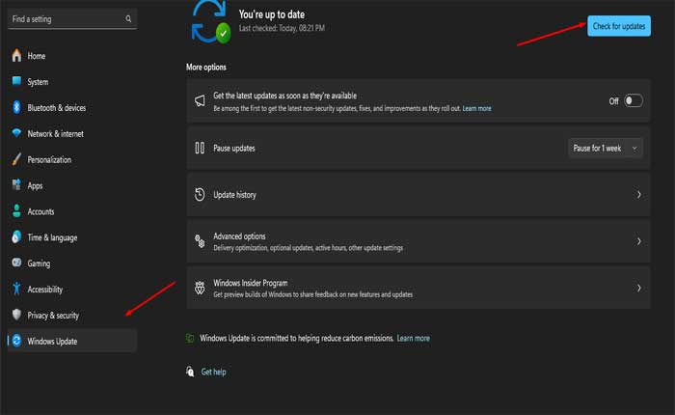
Task: Click the megaphone icon for latest updates
Action: pos(200,100)
